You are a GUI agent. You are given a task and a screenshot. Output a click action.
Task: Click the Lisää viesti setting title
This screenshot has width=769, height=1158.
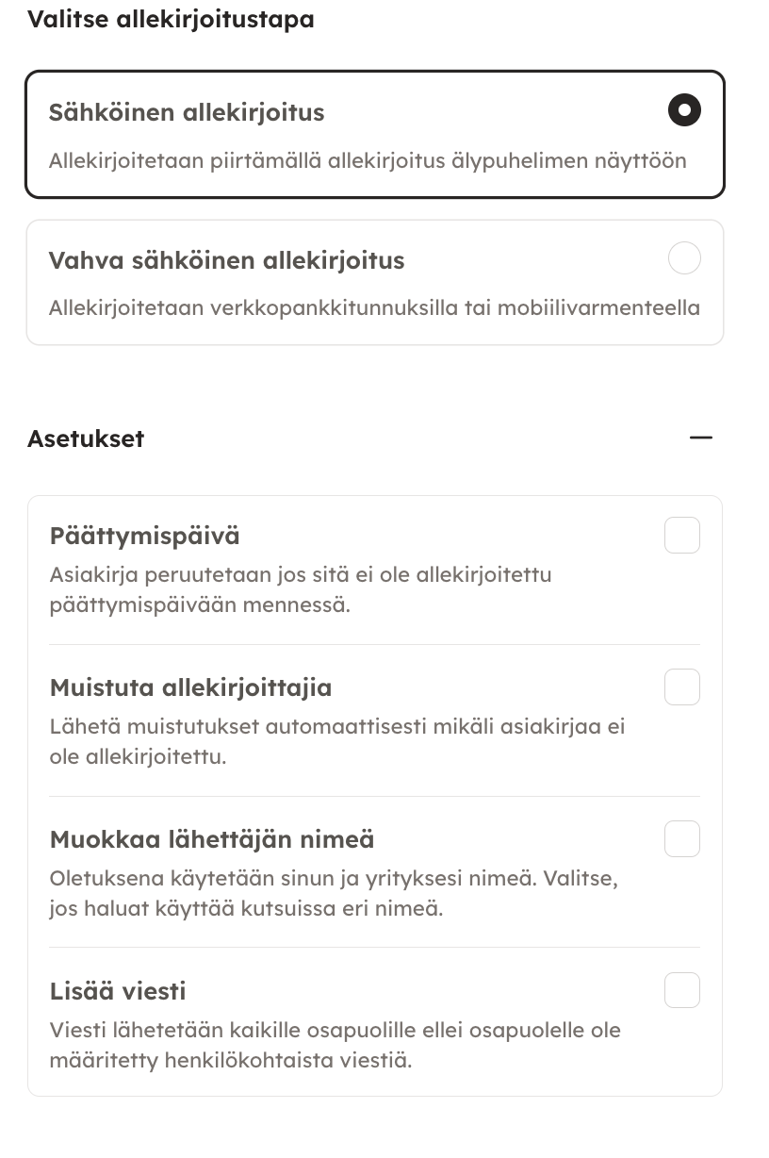click(118, 991)
